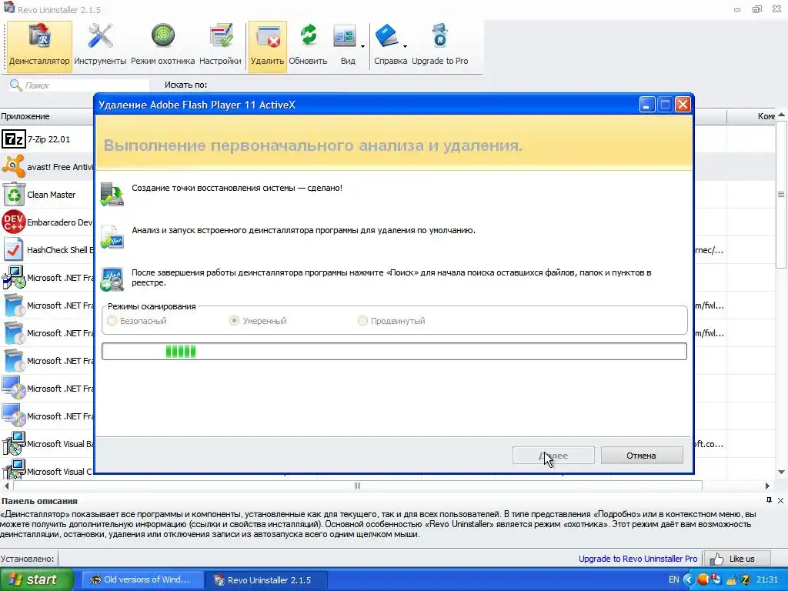Open the Деинсталлятор toolbar section
Image resolution: width=788 pixels, height=591 pixels.
(39, 47)
